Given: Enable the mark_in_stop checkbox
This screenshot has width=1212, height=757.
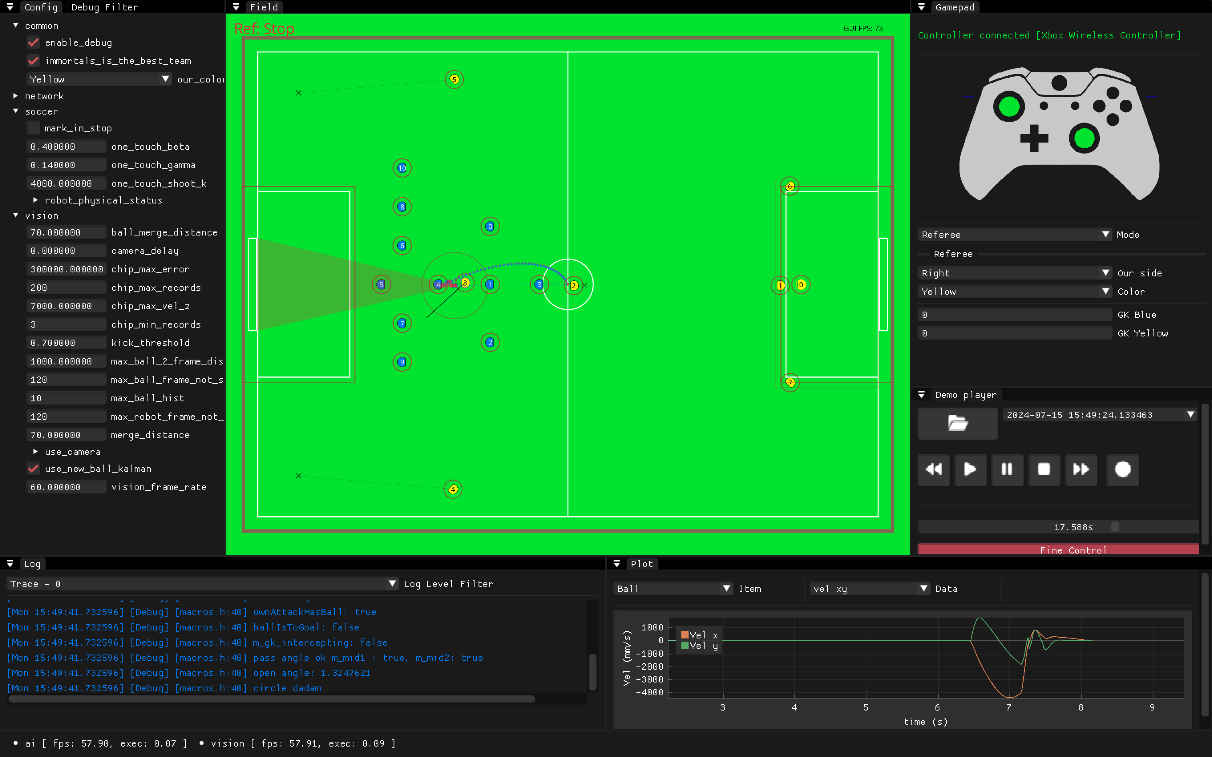Looking at the screenshot, I should 34,128.
